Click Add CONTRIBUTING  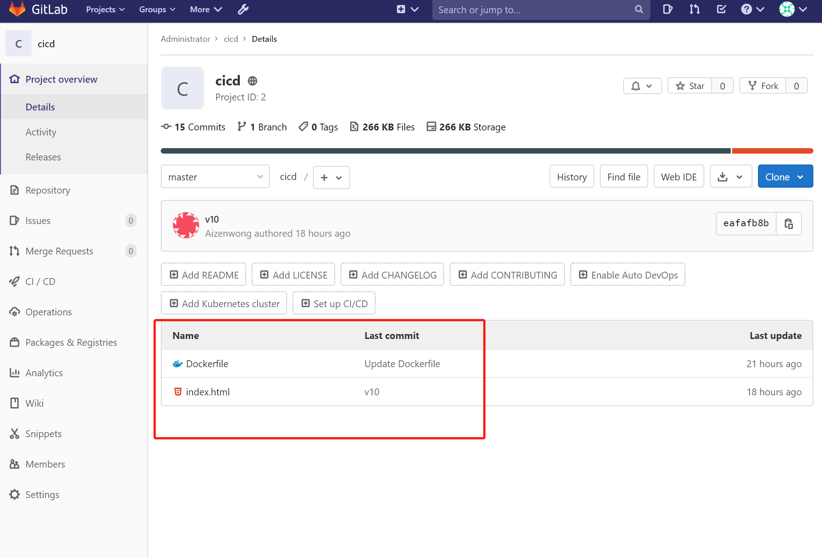click(507, 275)
